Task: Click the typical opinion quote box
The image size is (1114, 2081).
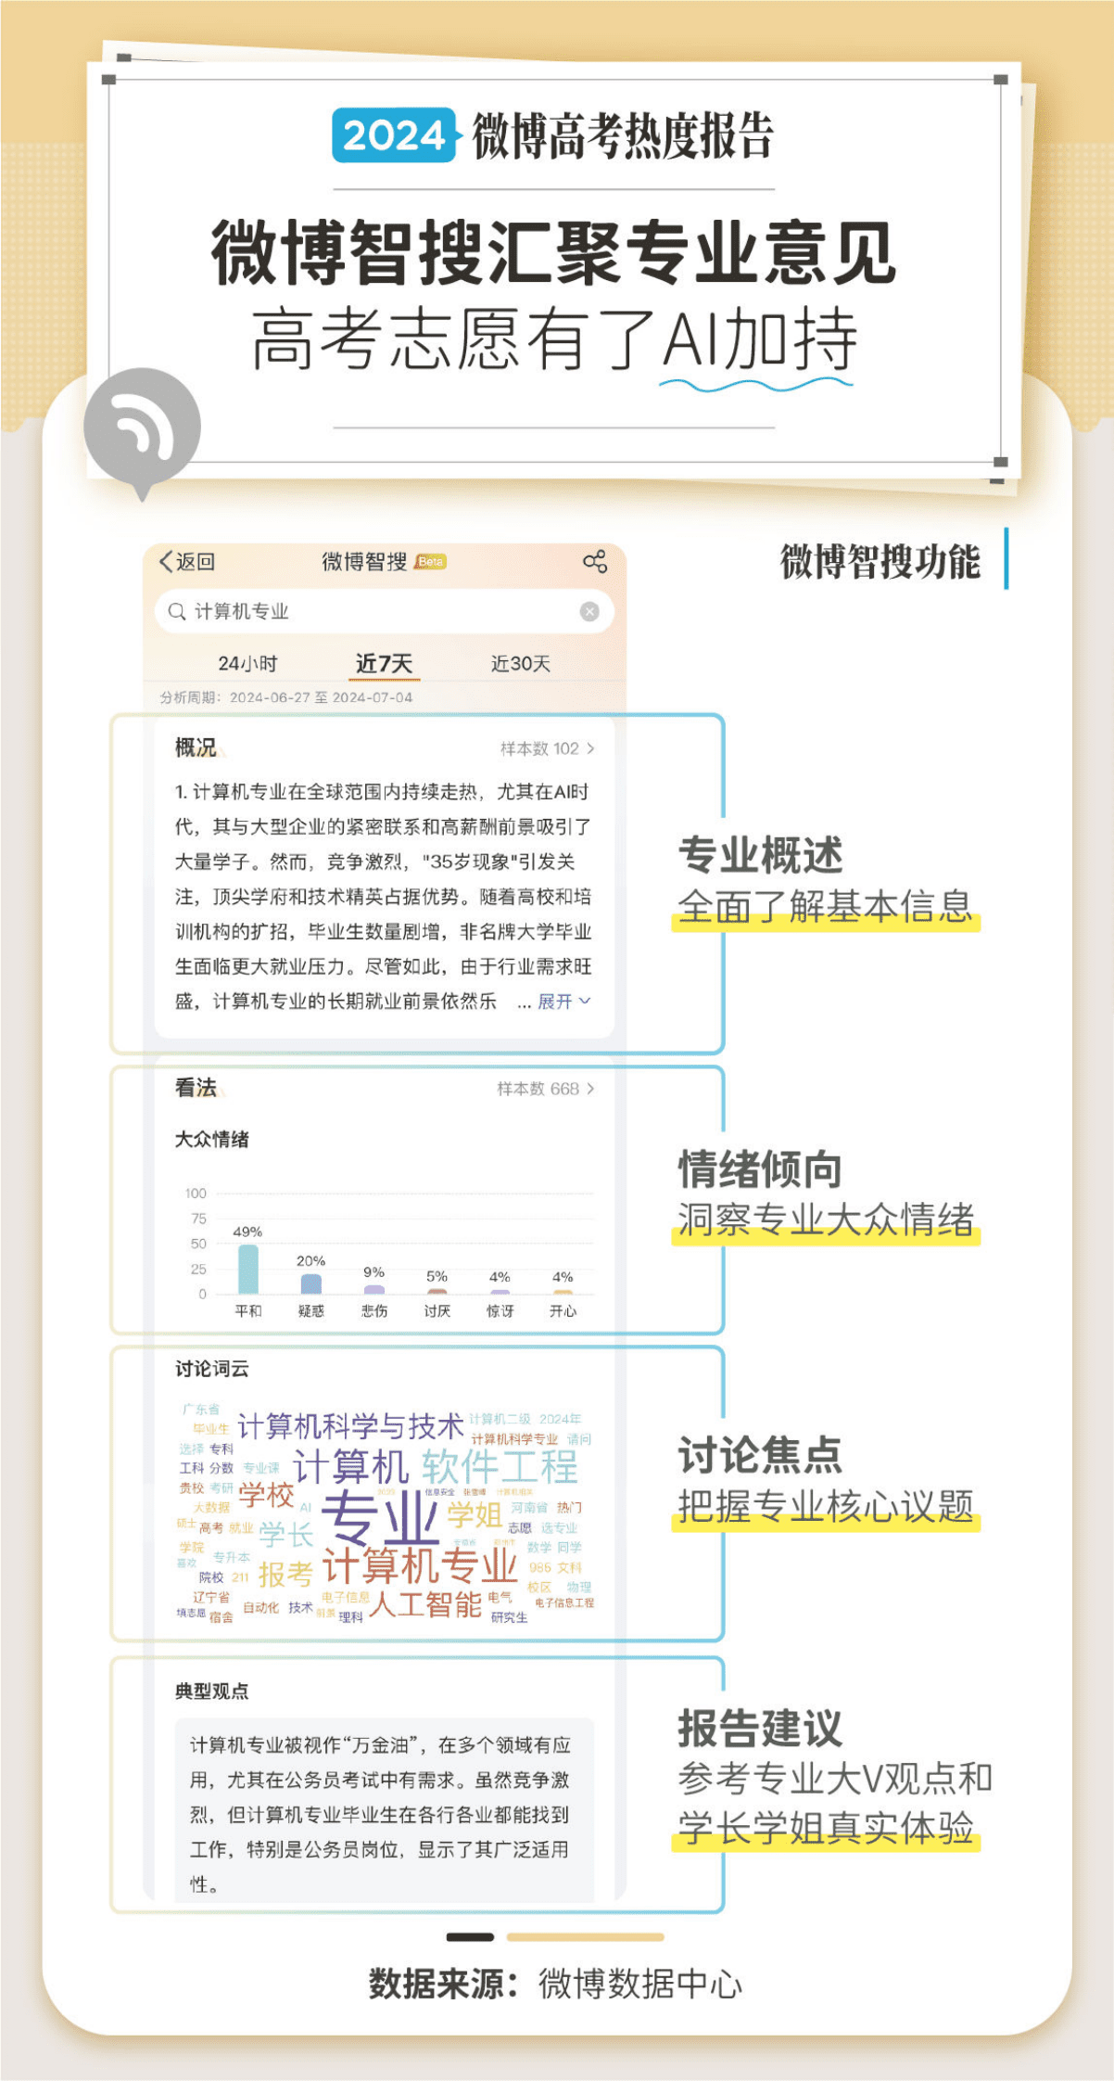Action: point(385,1809)
